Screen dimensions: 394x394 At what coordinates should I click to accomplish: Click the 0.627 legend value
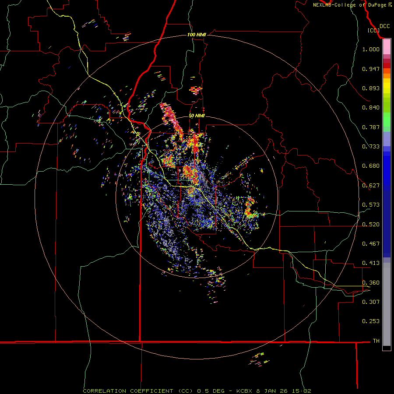(x=371, y=186)
